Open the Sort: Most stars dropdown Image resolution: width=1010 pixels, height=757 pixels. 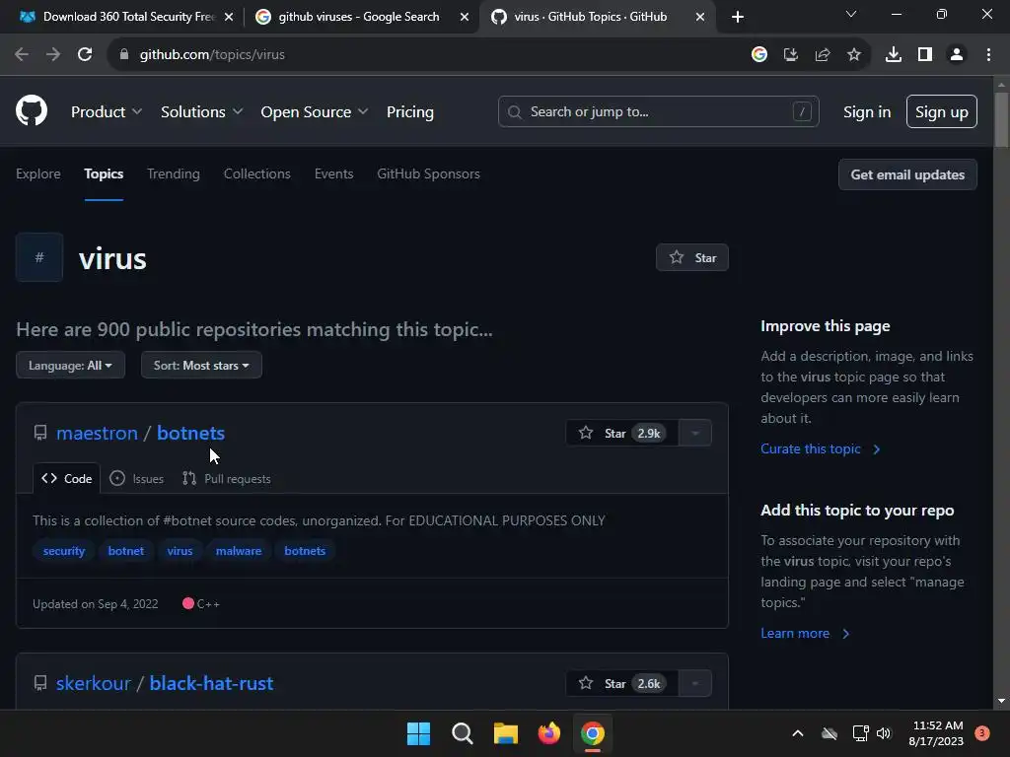(201, 365)
